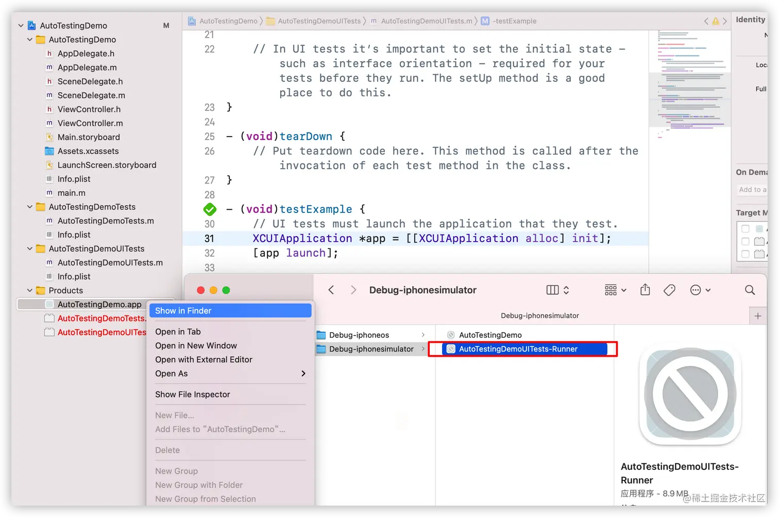Select Debug-iphoneos folder in Finder

(x=371, y=335)
